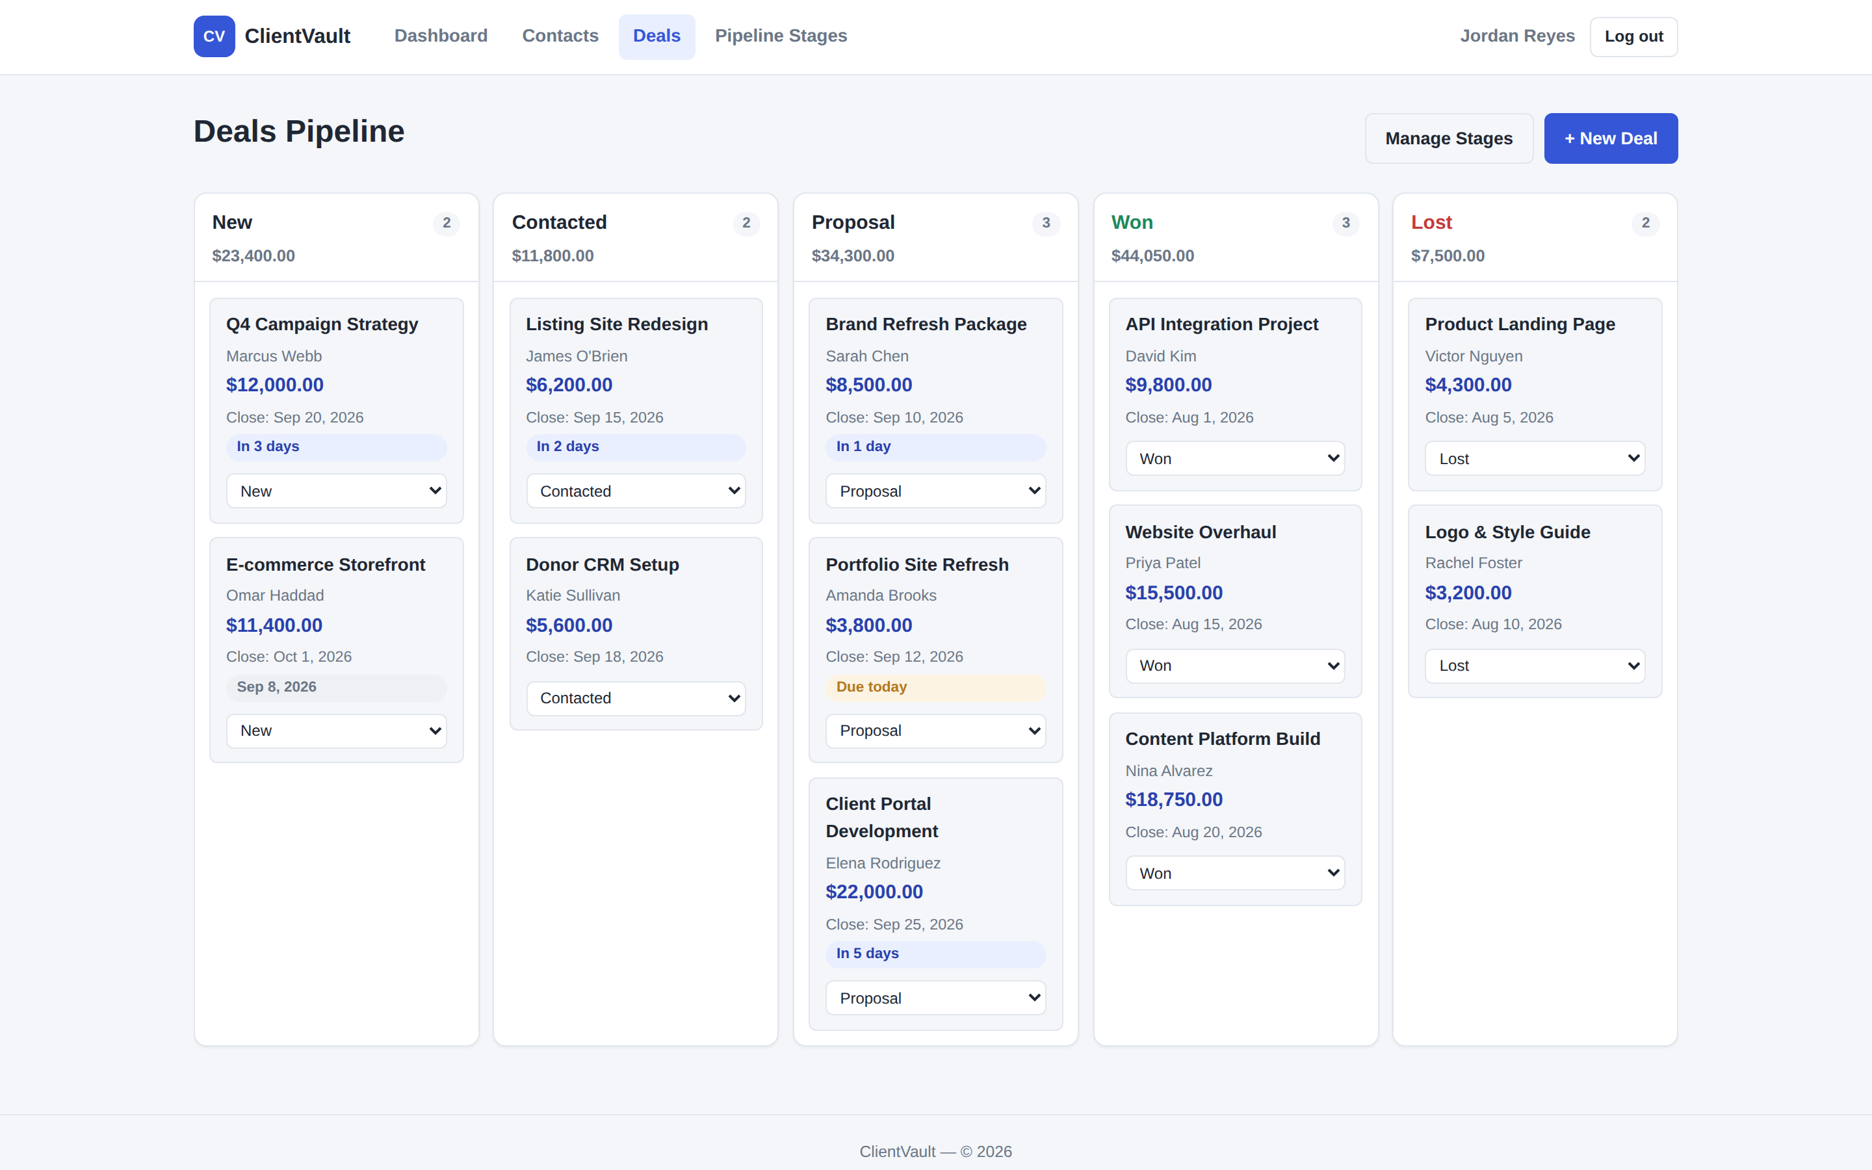The width and height of the screenshot is (1872, 1170).
Task: Click the Contacted column header
Action: (x=559, y=222)
